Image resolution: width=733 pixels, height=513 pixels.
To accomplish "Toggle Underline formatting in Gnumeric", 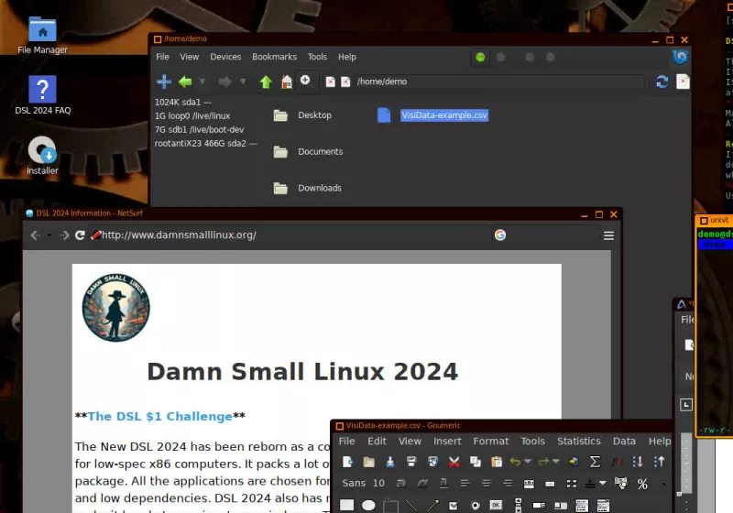I will 443,483.
